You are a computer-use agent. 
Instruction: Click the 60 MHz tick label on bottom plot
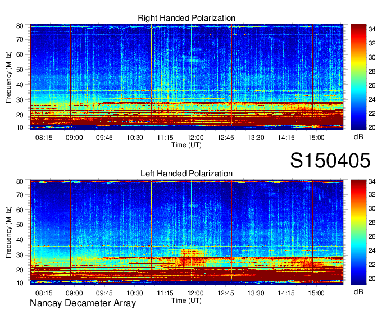20,210
